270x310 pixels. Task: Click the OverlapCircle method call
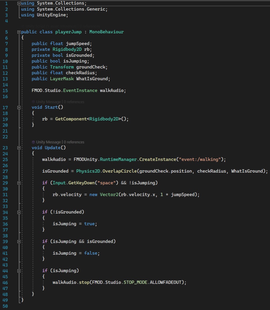click(119, 171)
